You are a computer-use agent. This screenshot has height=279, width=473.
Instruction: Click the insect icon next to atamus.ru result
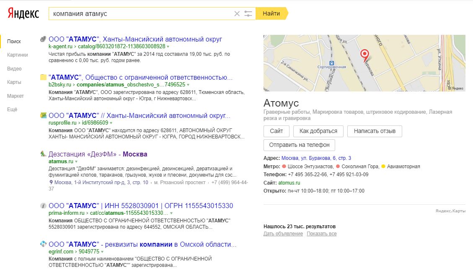[x=42, y=154]
